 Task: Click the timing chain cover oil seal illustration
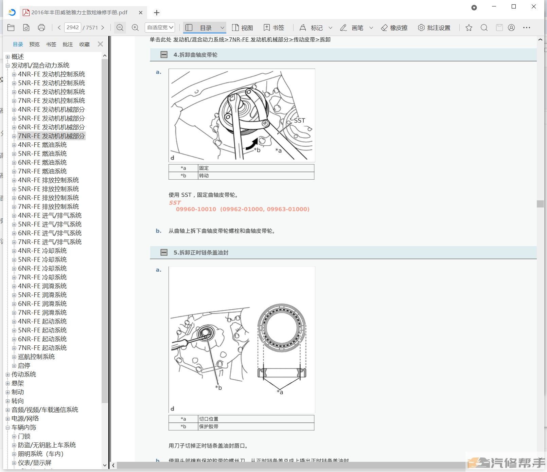coord(242,340)
